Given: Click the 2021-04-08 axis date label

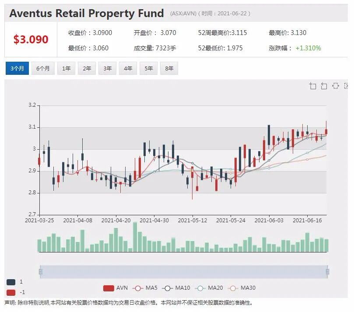Looking at the screenshot, I should click(x=77, y=221).
